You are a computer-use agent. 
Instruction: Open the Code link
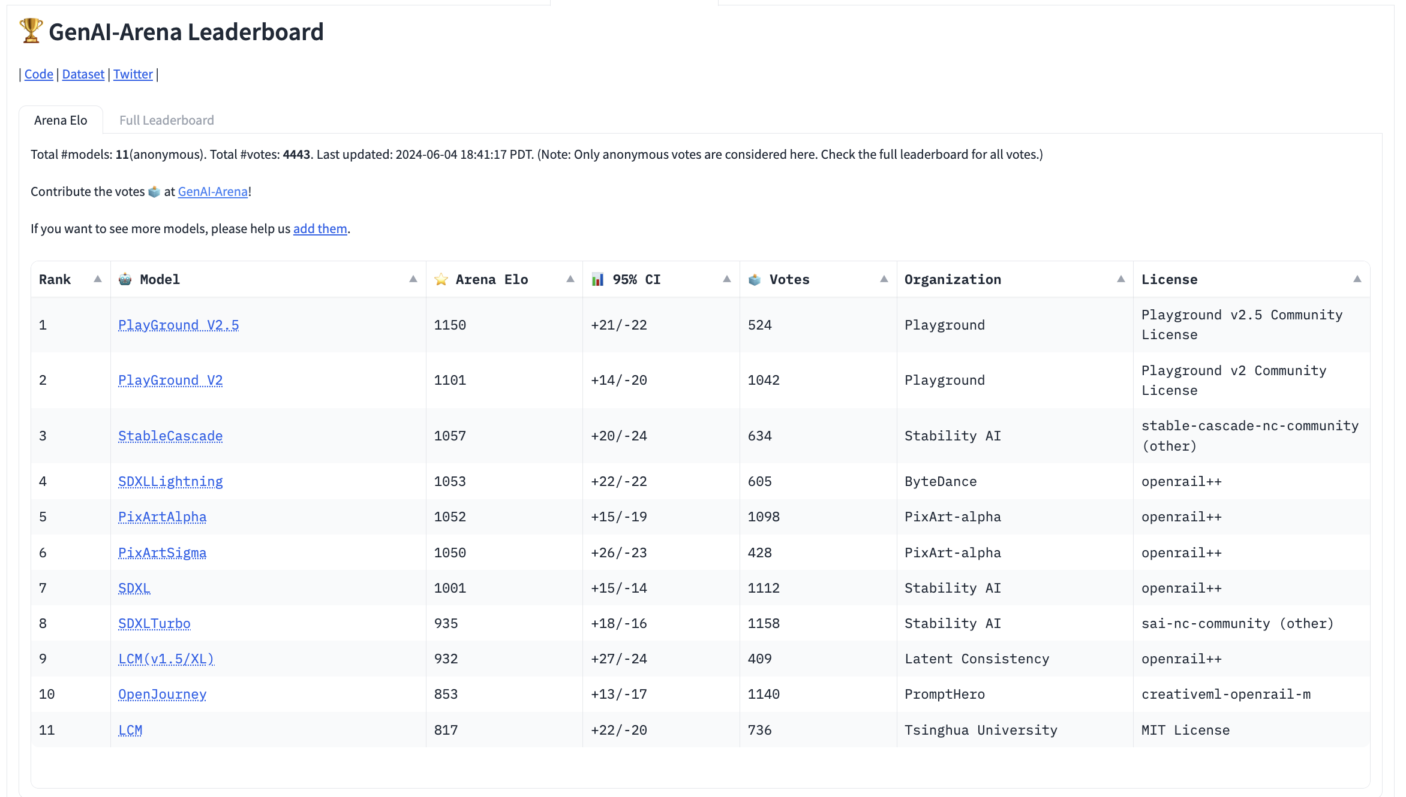coord(38,74)
